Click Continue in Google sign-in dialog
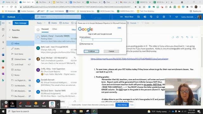 click(91, 51)
